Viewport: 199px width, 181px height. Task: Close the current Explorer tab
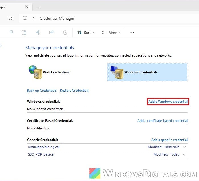click(26, 7)
